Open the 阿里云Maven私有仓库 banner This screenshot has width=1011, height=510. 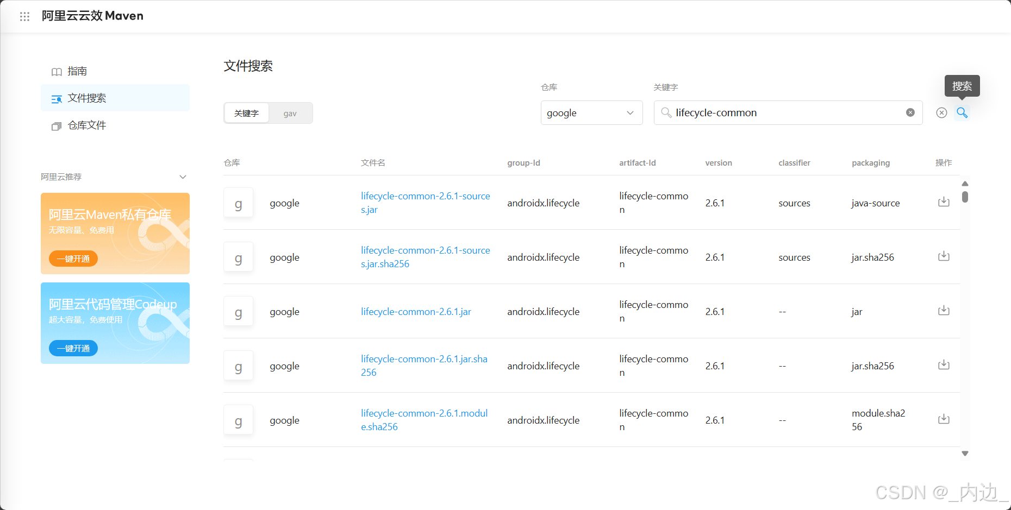[115, 234]
